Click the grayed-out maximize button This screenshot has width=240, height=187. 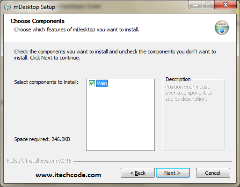point(208,5)
